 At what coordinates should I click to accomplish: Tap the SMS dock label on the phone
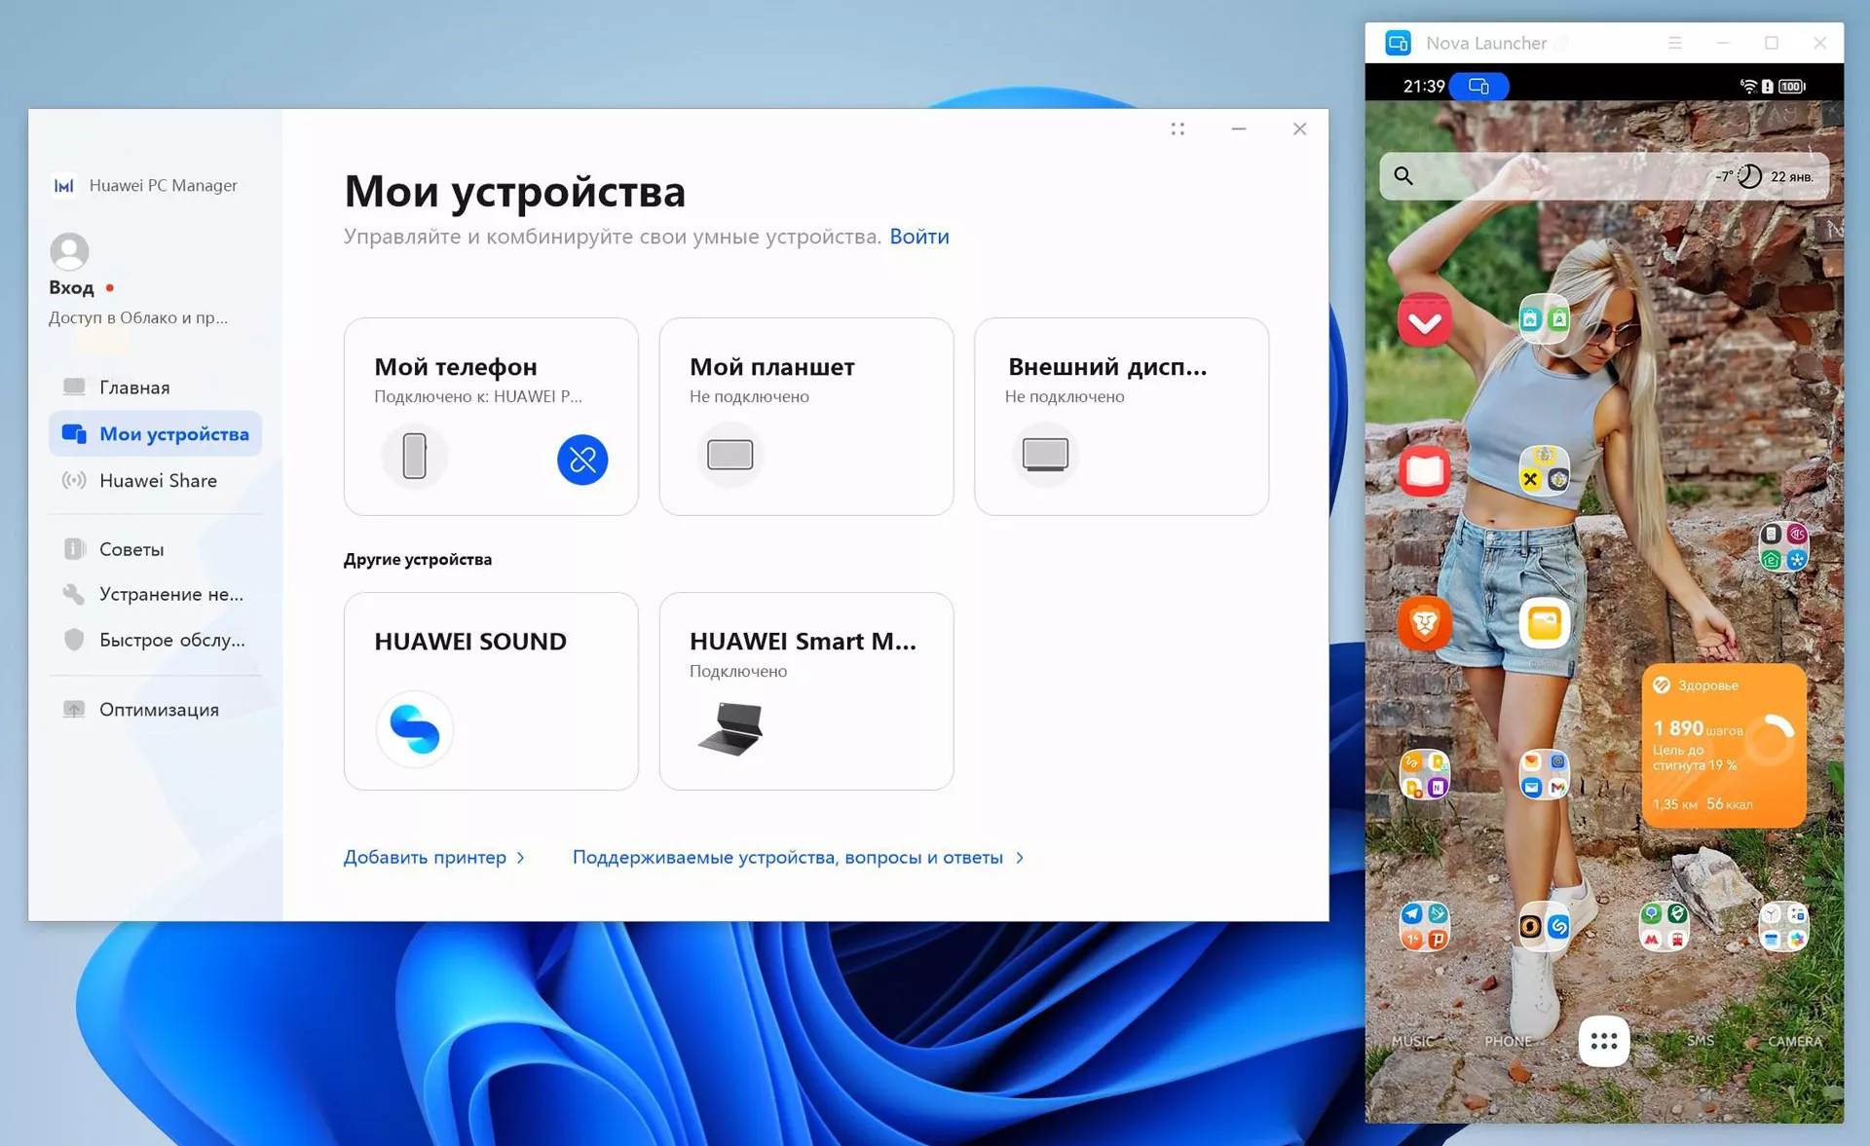tap(1700, 1041)
